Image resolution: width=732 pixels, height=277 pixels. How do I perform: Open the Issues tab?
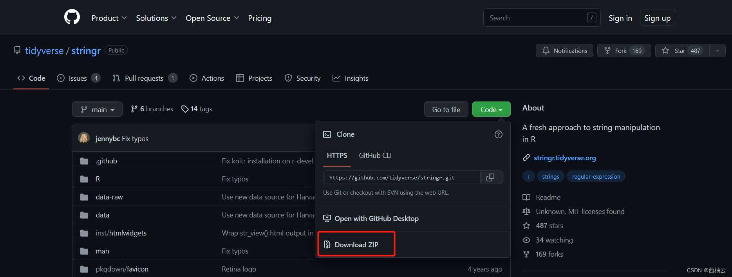click(78, 78)
